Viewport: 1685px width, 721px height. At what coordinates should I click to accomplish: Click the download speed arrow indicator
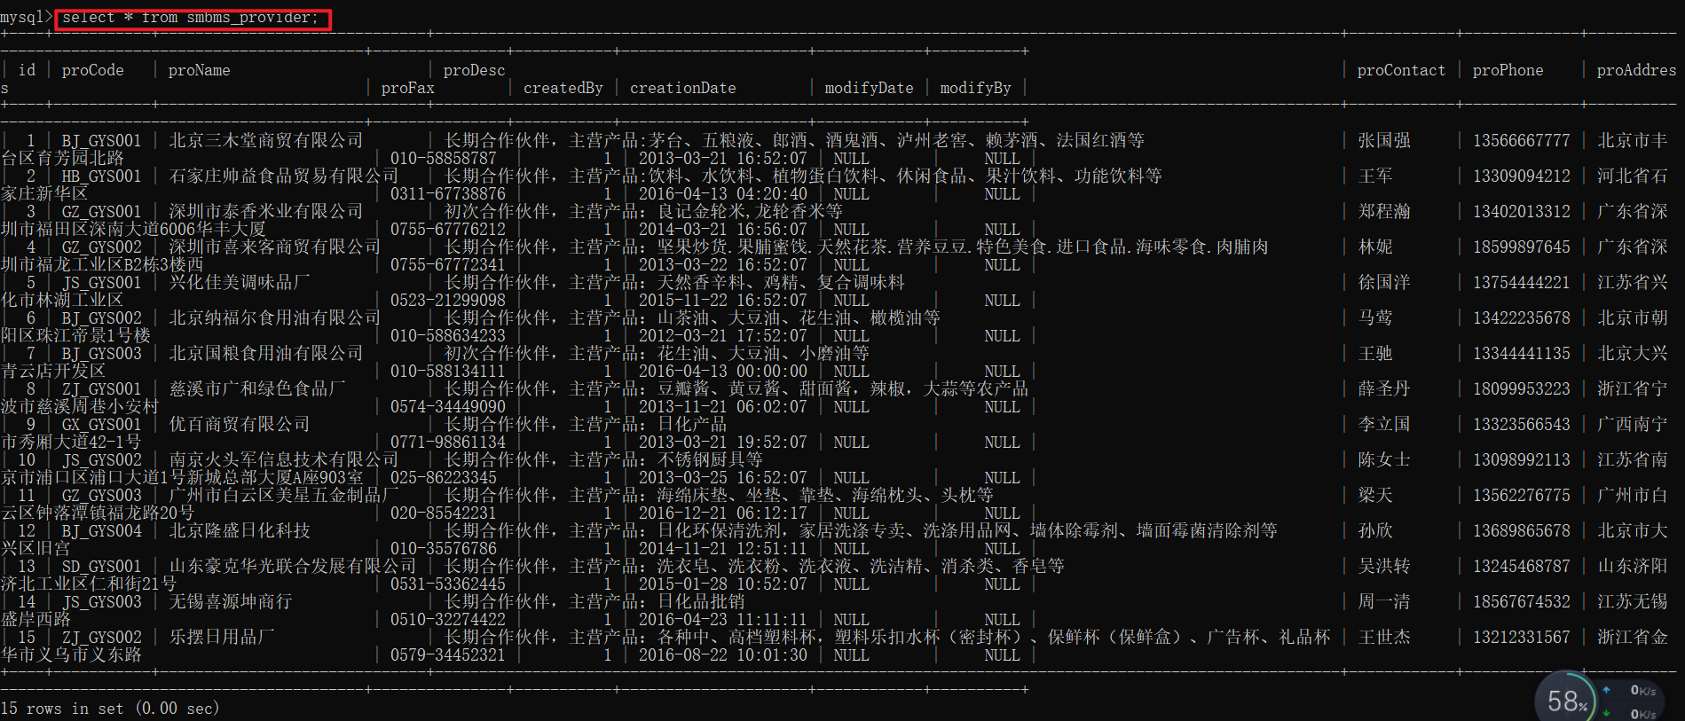tap(1606, 713)
